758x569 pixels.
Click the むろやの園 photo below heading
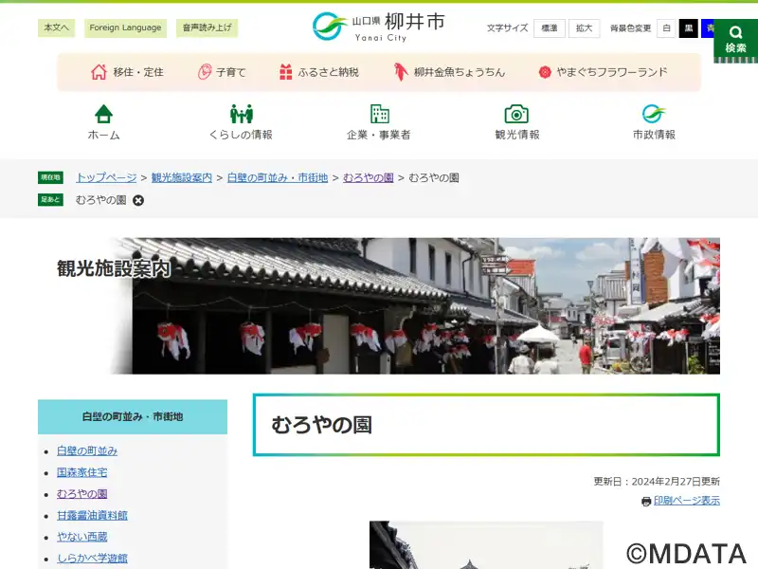click(x=486, y=544)
